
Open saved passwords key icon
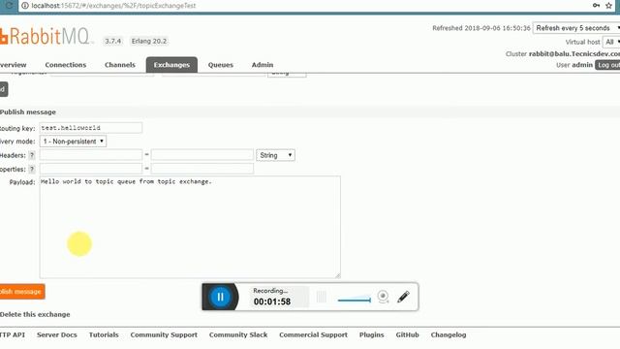(597, 6)
